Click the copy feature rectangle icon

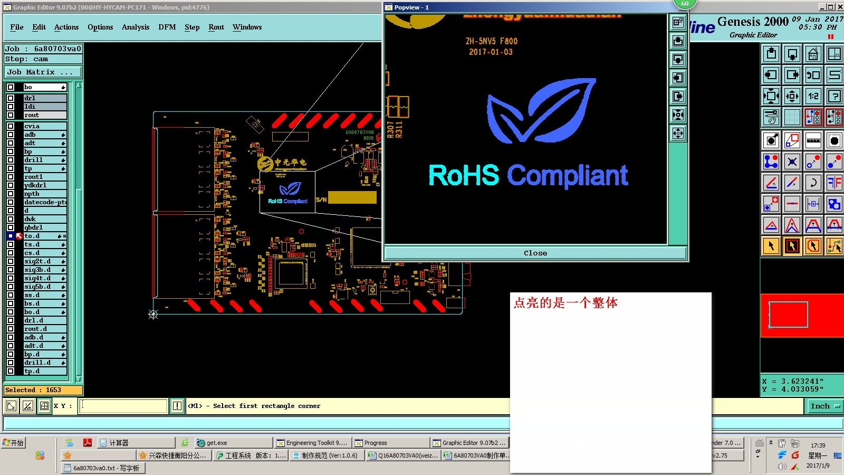(792, 140)
